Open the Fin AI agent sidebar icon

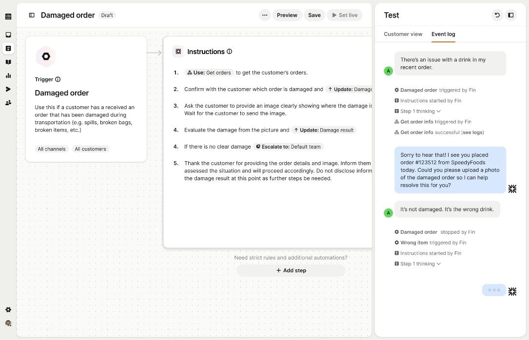8,49
